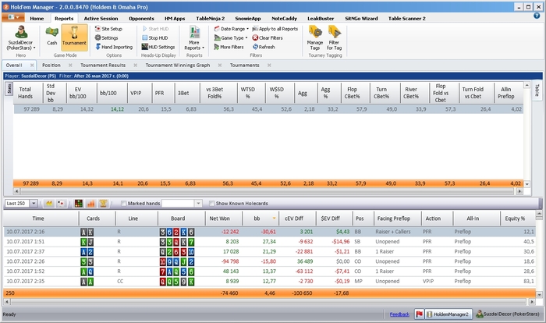Open SnowieApp tab
Screen dimensions: 546x323
(x=248, y=19)
